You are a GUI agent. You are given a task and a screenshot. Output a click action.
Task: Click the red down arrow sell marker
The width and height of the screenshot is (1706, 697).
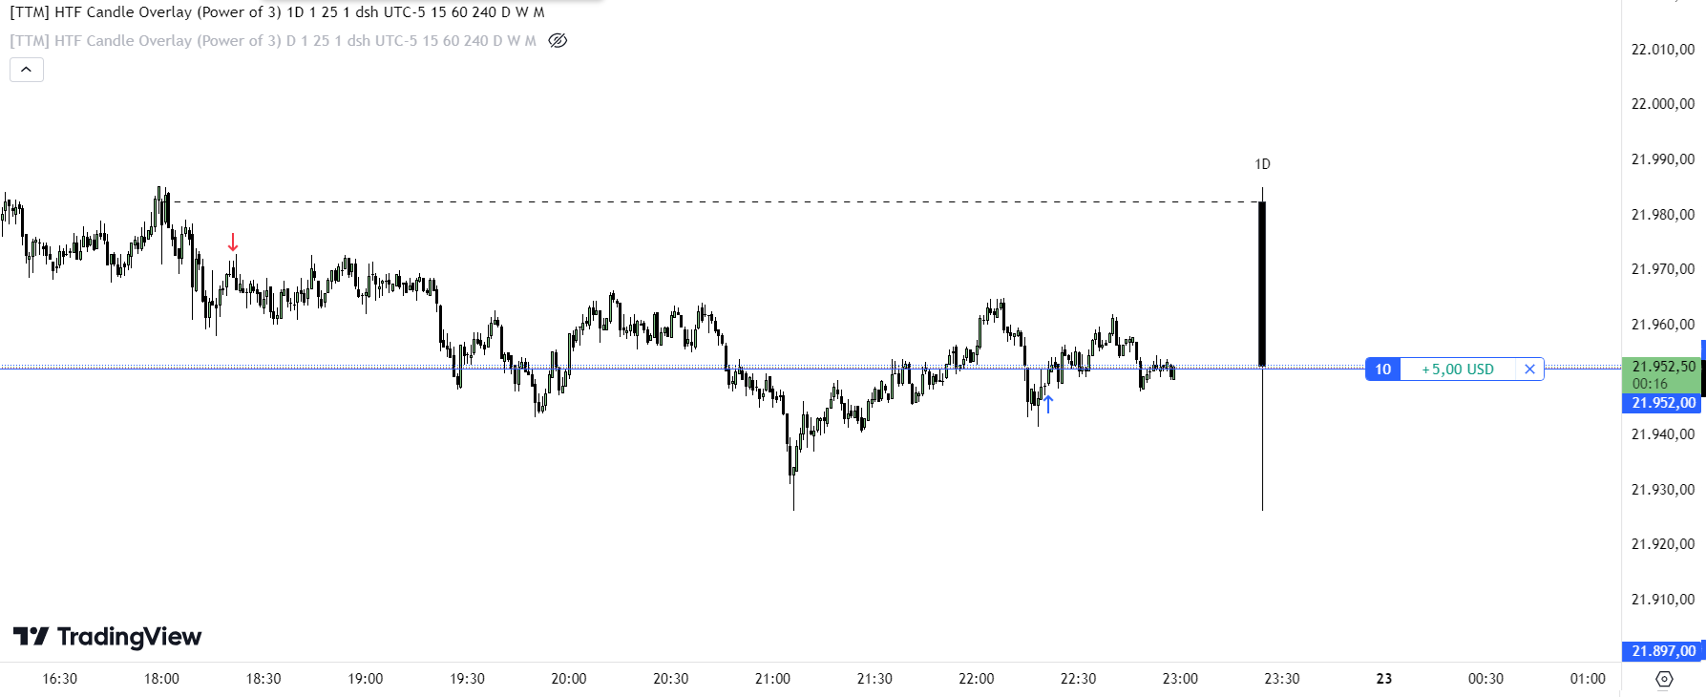[x=233, y=243]
